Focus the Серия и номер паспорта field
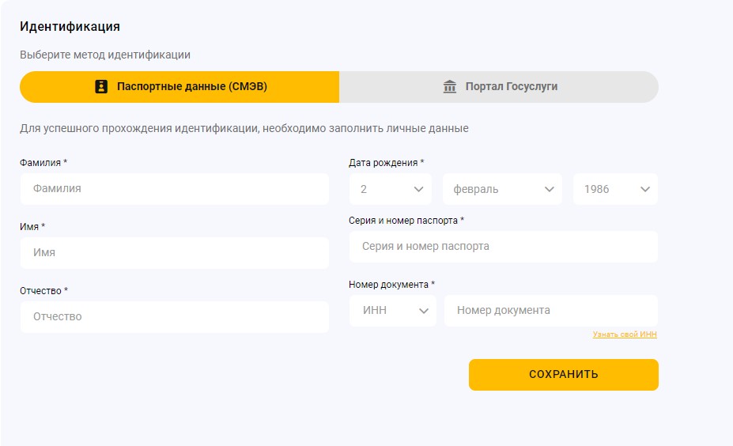 (504, 247)
